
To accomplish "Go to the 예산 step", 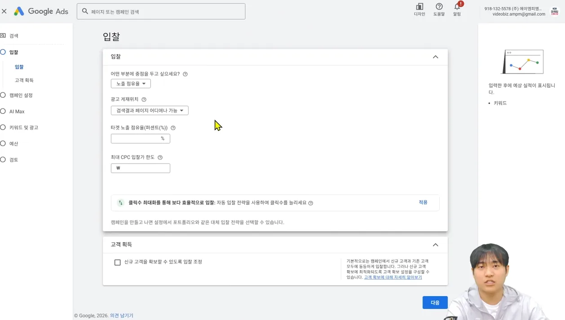I will pyautogui.click(x=14, y=144).
